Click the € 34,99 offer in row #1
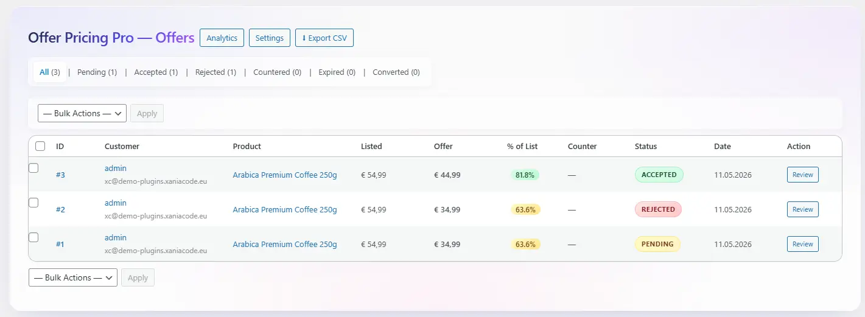The height and width of the screenshot is (317, 865). [x=447, y=244]
